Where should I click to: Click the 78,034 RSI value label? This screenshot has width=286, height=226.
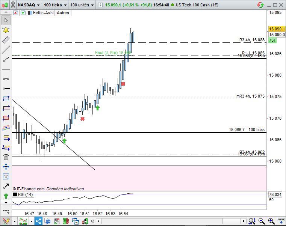[275, 194]
